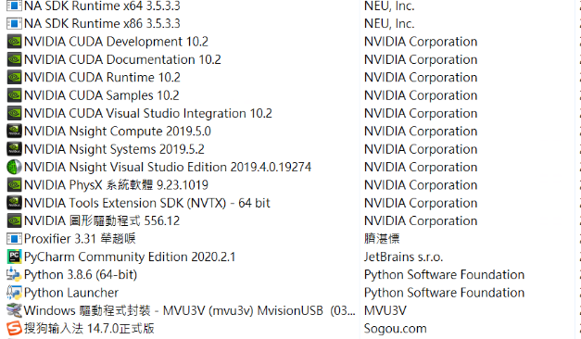Screen dimensions: 581x339
Task: Click NVIDIA Corporation publisher for CUDA Development
Action: tap(421, 42)
